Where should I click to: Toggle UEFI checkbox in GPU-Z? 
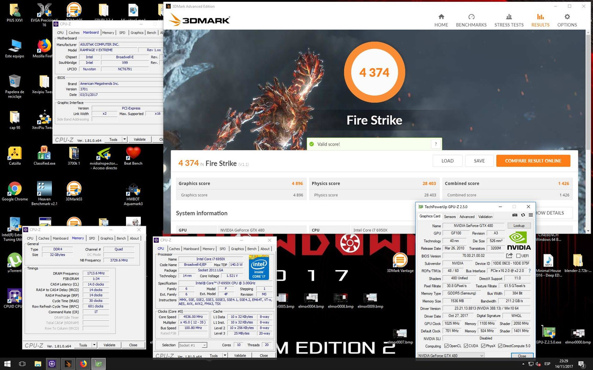518,256
